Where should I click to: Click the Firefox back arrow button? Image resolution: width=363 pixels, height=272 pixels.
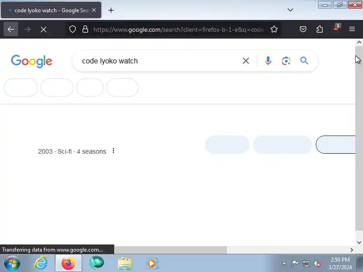click(11, 29)
